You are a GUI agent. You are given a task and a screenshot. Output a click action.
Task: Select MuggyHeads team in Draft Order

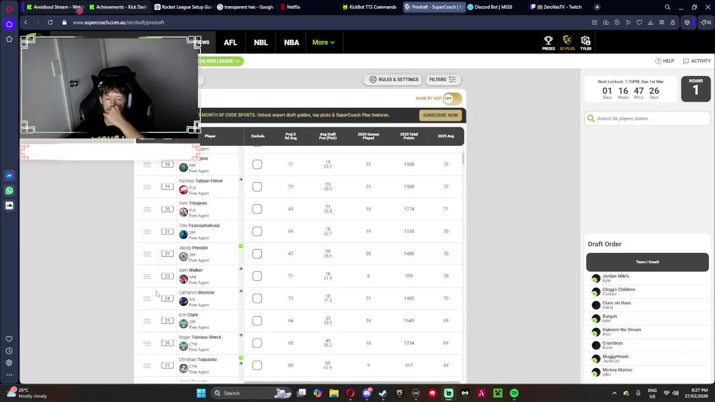pyautogui.click(x=647, y=358)
